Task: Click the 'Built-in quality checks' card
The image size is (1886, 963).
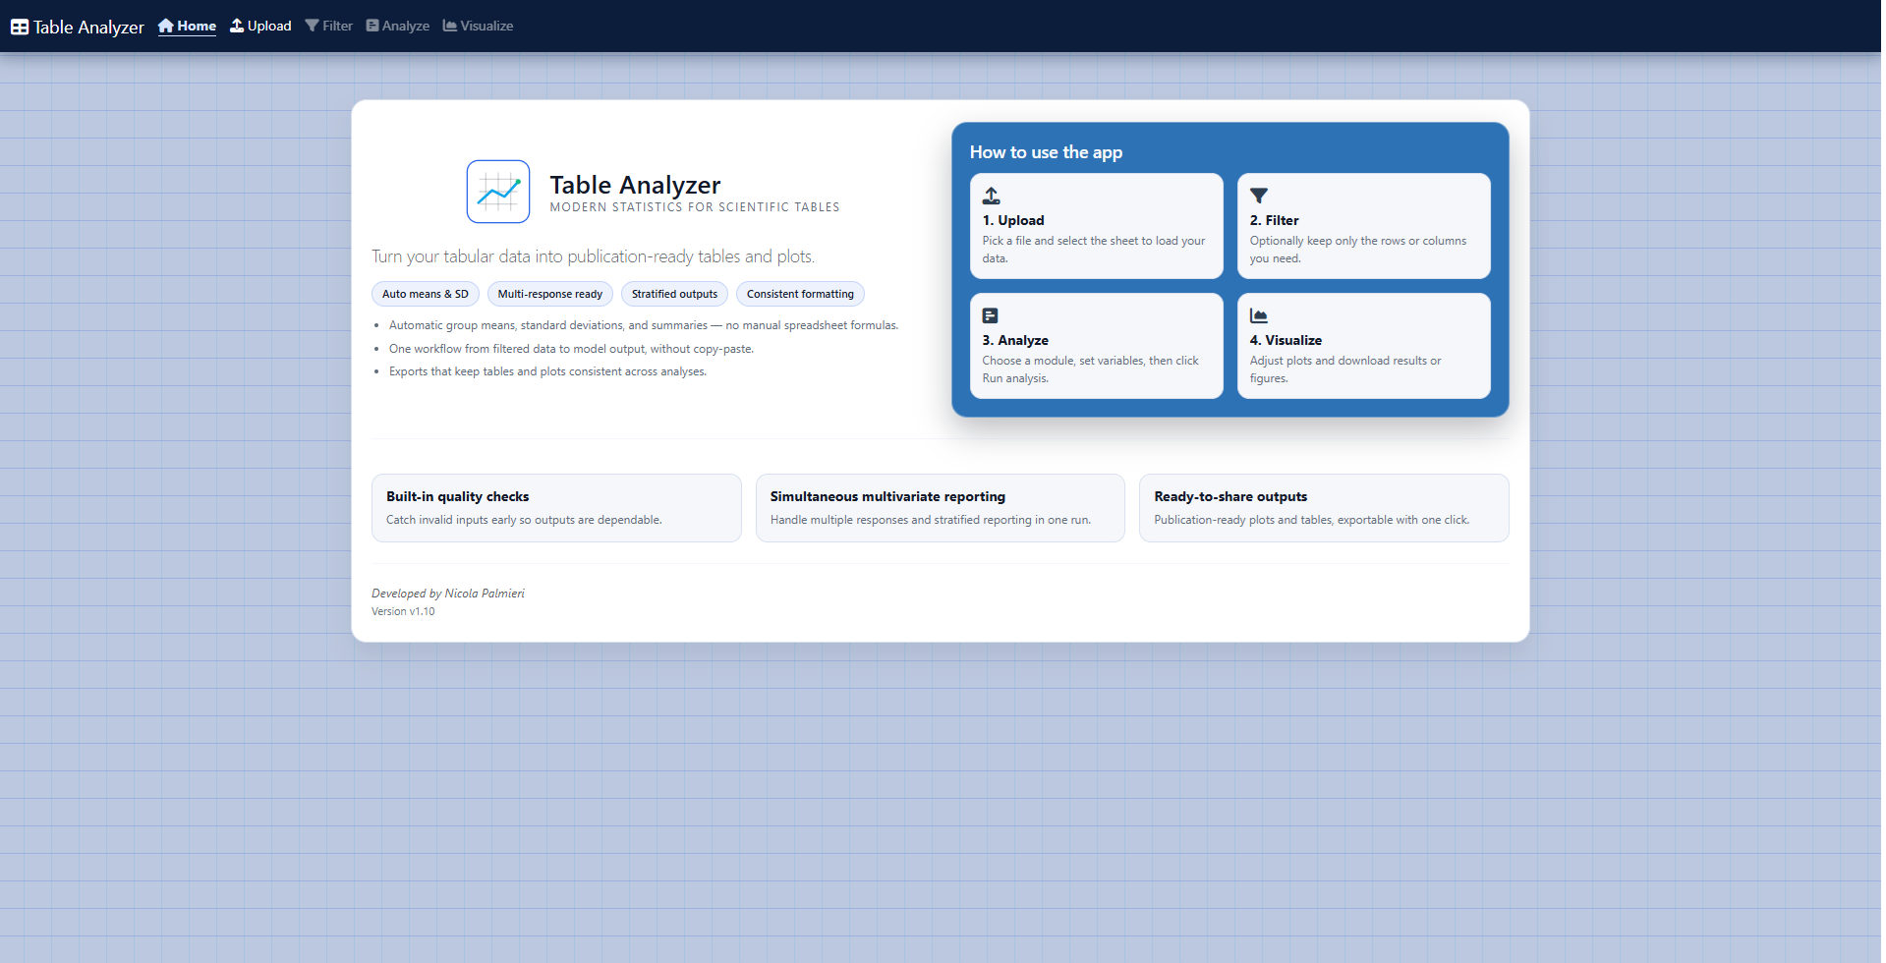Action: (x=556, y=507)
